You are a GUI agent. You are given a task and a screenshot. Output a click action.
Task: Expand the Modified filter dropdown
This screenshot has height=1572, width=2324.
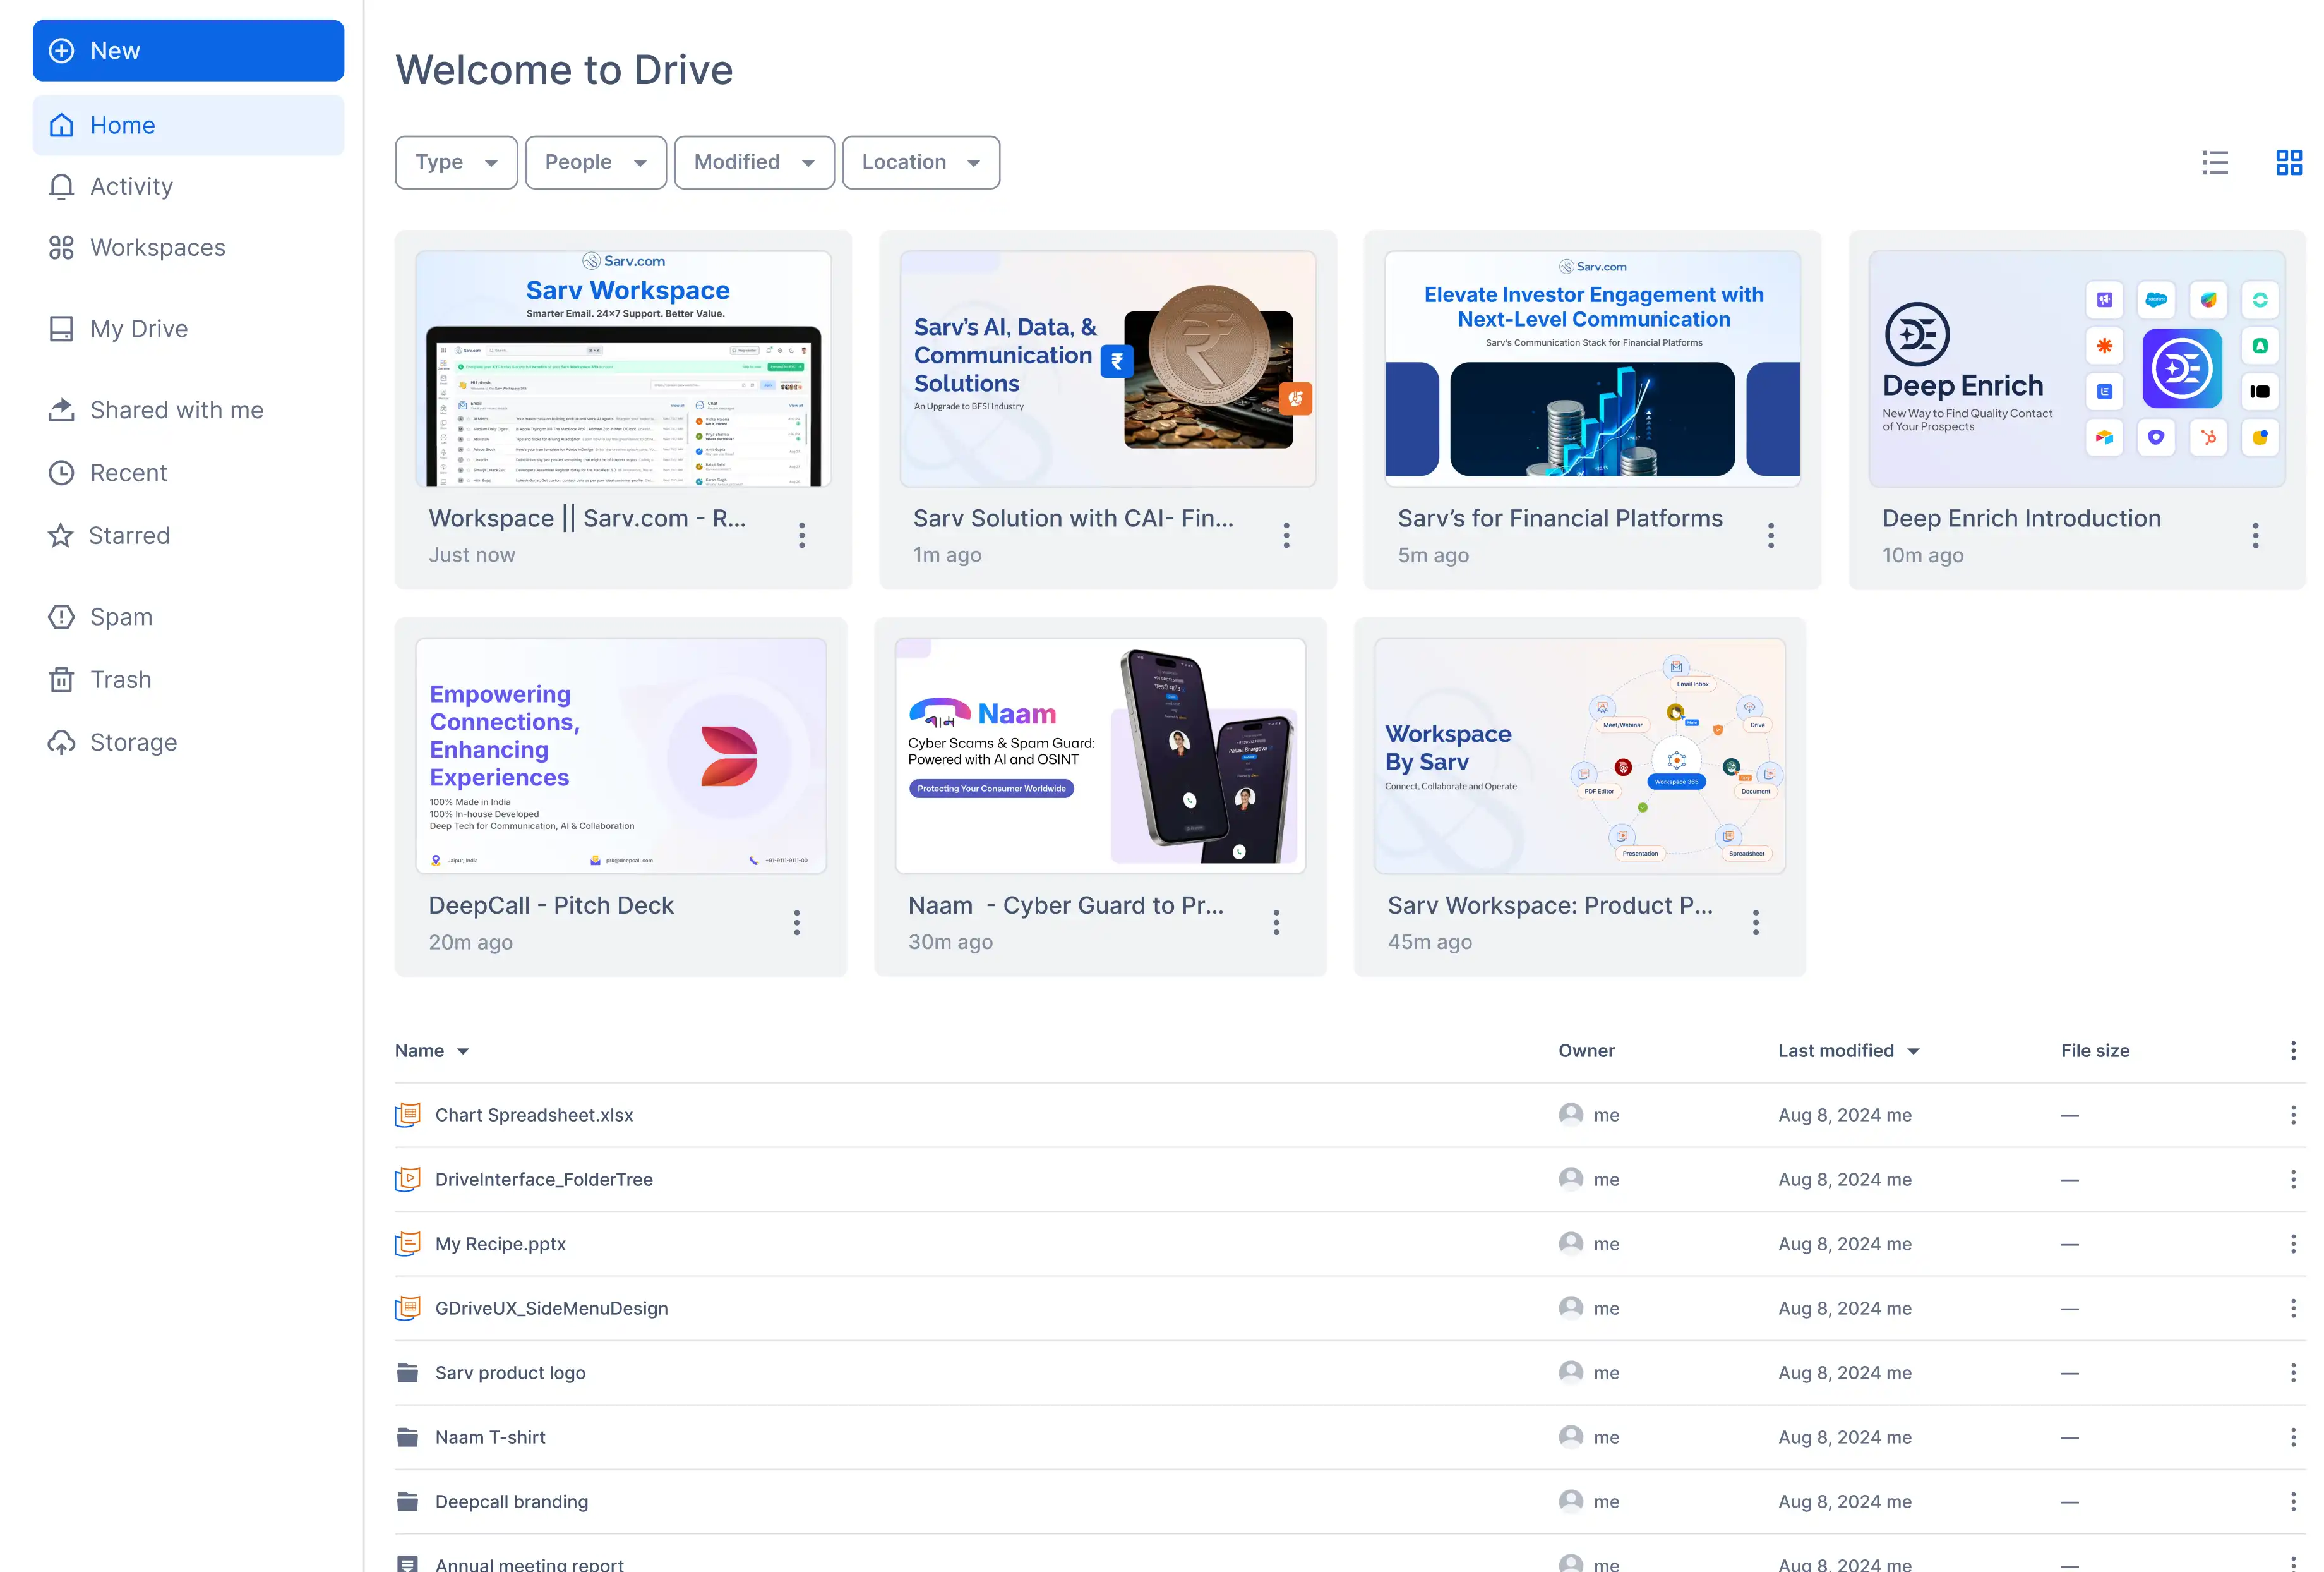point(754,162)
